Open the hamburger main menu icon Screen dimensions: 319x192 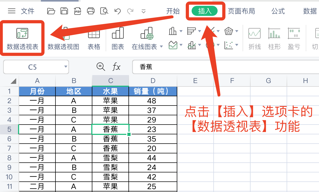pyautogui.click(x=12, y=11)
